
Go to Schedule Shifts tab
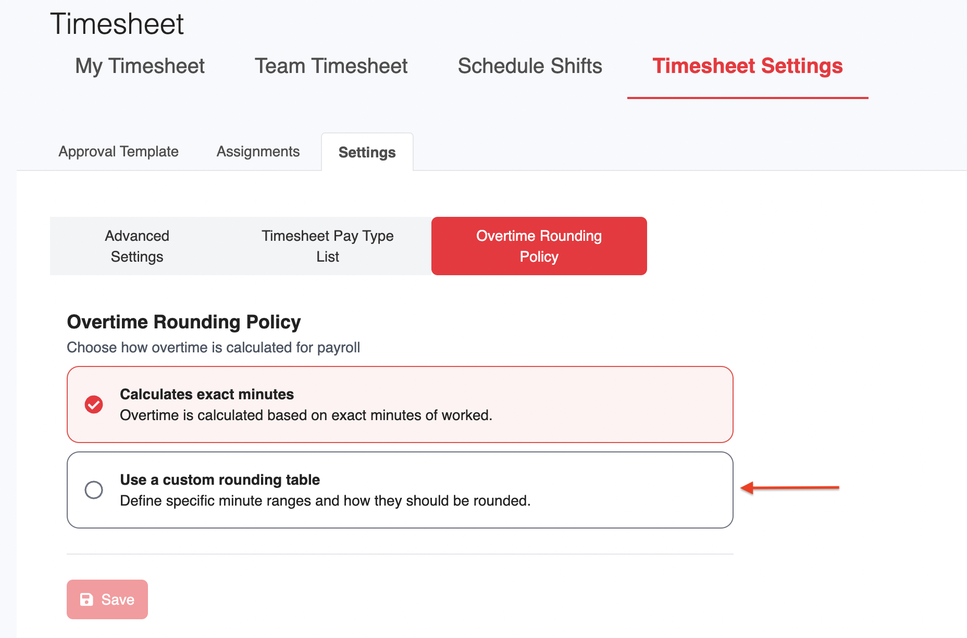530,66
